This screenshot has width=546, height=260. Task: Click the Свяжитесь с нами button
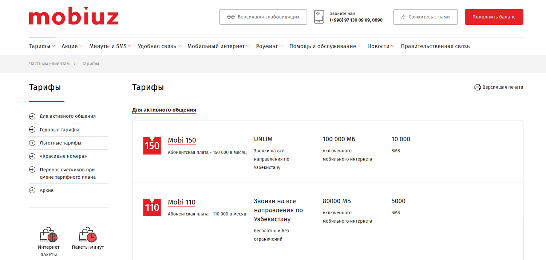(x=426, y=17)
